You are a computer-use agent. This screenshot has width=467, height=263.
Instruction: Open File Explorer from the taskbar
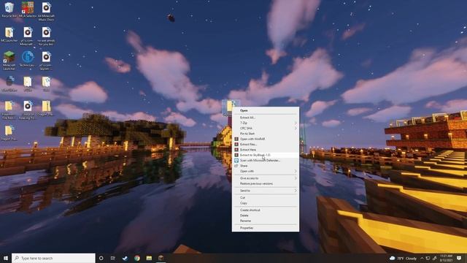click(149, 258)
